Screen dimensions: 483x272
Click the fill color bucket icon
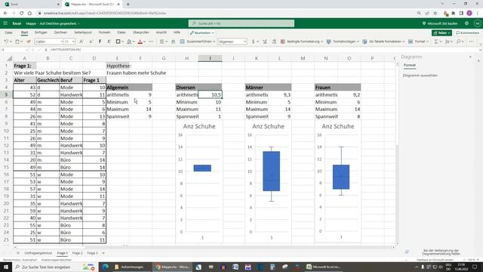(x=129, y=42)
